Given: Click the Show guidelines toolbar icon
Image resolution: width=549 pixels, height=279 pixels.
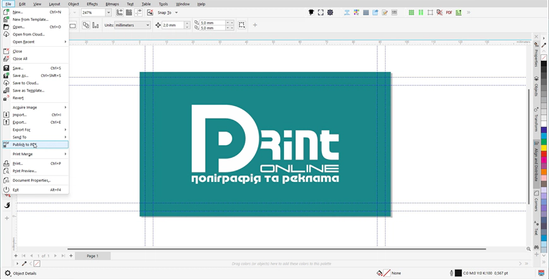Looking at the screenshot, I should (x=139, y=13).
